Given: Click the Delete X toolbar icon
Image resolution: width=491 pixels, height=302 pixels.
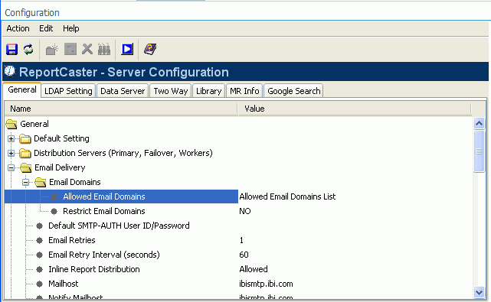Looking at the screenshot, I should tap(87, 49).
